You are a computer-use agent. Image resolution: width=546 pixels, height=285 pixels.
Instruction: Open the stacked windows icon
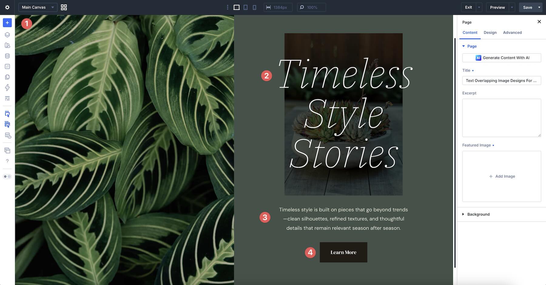click(x=7, y=151)
